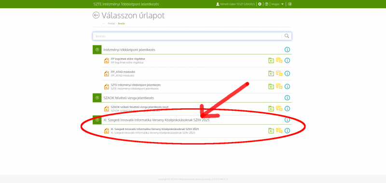The width and height of the screenshot is (386, 183).
Task: Click the Keresés search input field
Action: coord(187,36)
